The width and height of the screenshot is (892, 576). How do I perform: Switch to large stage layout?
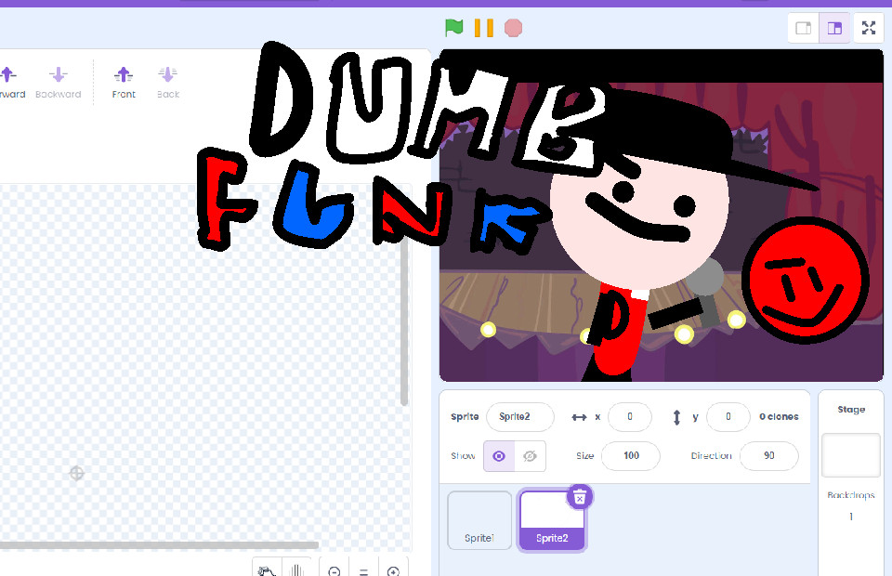pyautogui.click(x=834, y=28)
